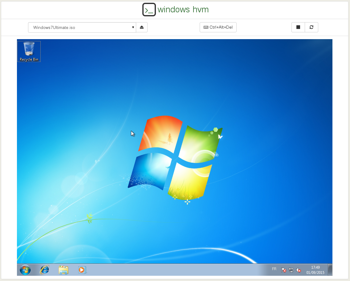The width and height of the screenshot is (350, 281).
Task: Click the FR language indicator
Action: click(274, 269)
